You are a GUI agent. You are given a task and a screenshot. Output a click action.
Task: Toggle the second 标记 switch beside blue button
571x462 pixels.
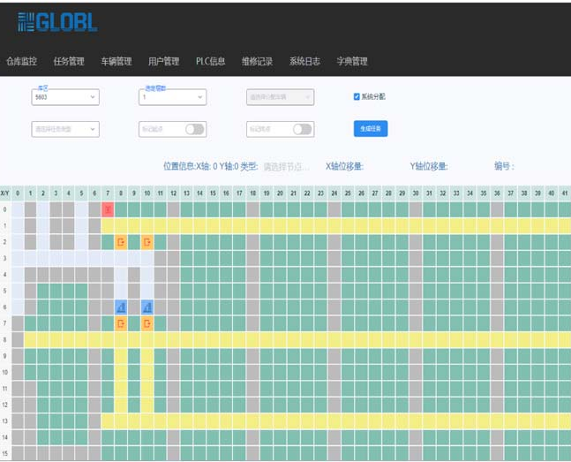pyautogui.click(x=302, y=129)
